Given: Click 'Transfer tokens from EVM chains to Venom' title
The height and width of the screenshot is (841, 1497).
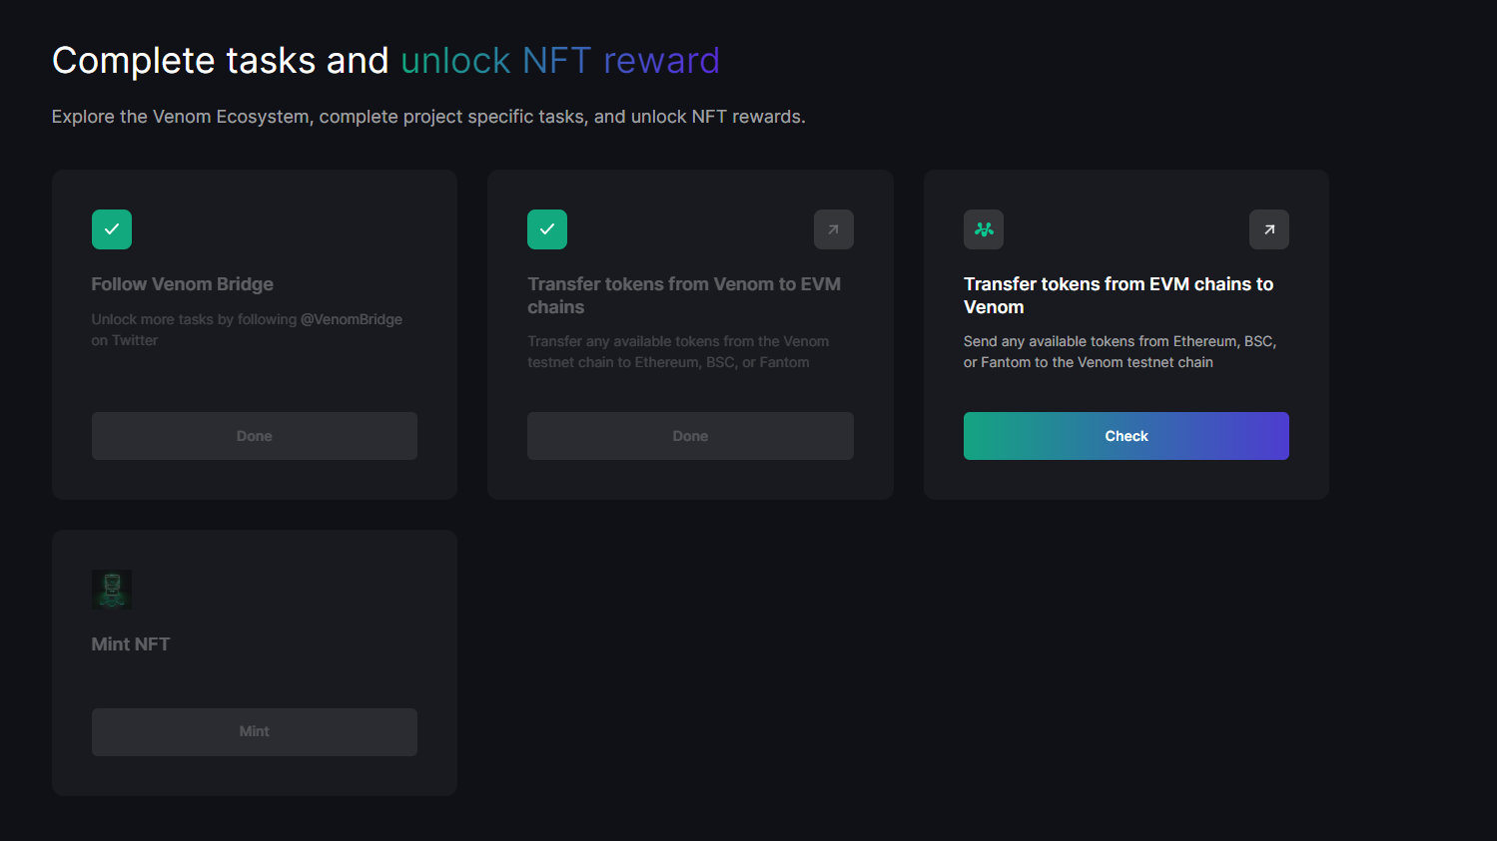Looking at the screenshot, I should coord(1119,295).
